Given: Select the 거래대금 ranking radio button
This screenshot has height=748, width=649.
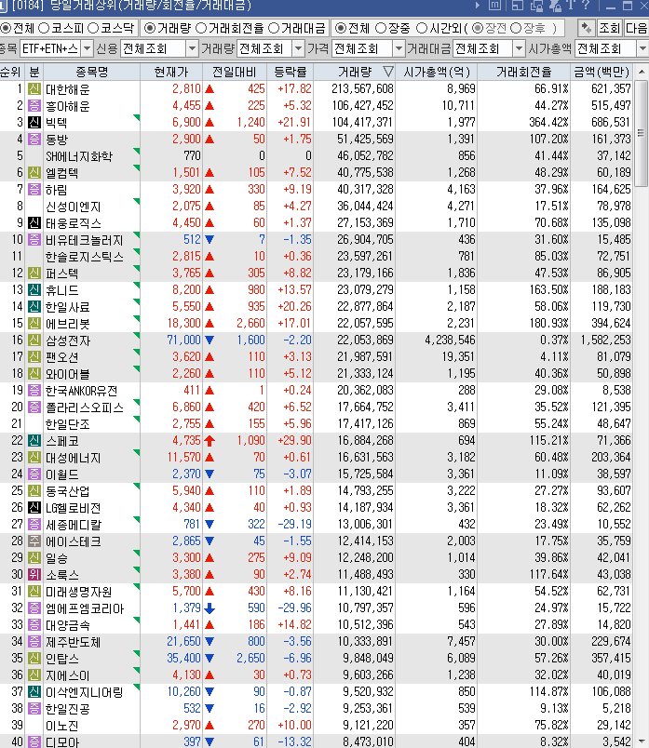Looking at the screenshot, I should [x=273, y=28].
